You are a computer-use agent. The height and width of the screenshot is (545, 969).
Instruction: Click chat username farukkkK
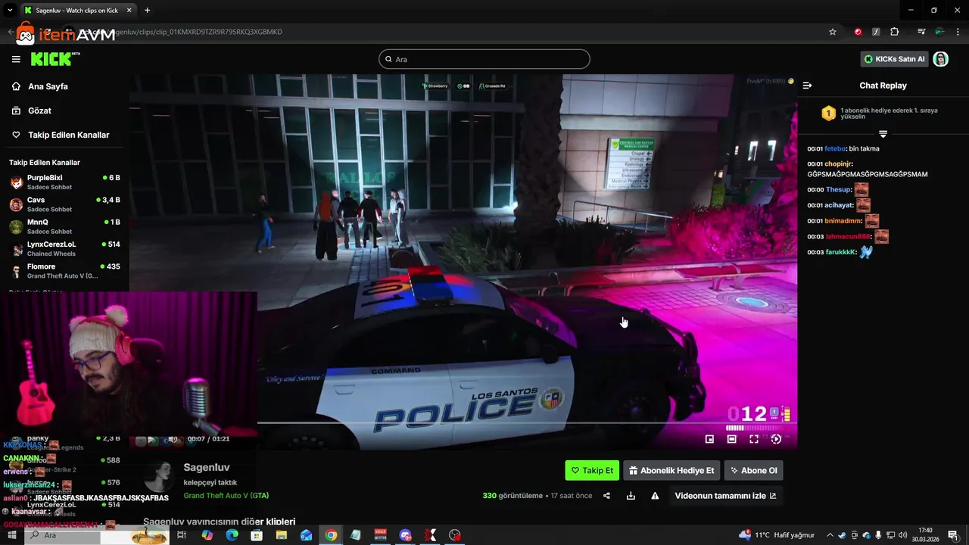tap(840, 252)
